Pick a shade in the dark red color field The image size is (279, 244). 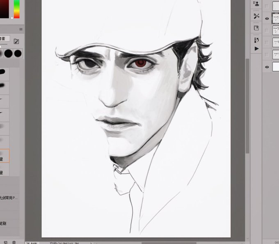click(4, 9)
